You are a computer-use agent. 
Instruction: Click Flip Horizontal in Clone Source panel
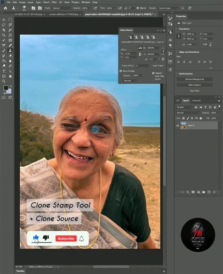[x=140, y=48]
